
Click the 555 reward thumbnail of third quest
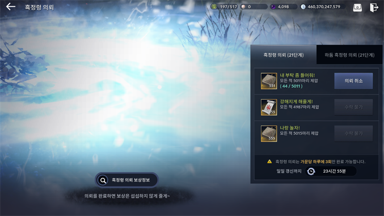[269, 133]
